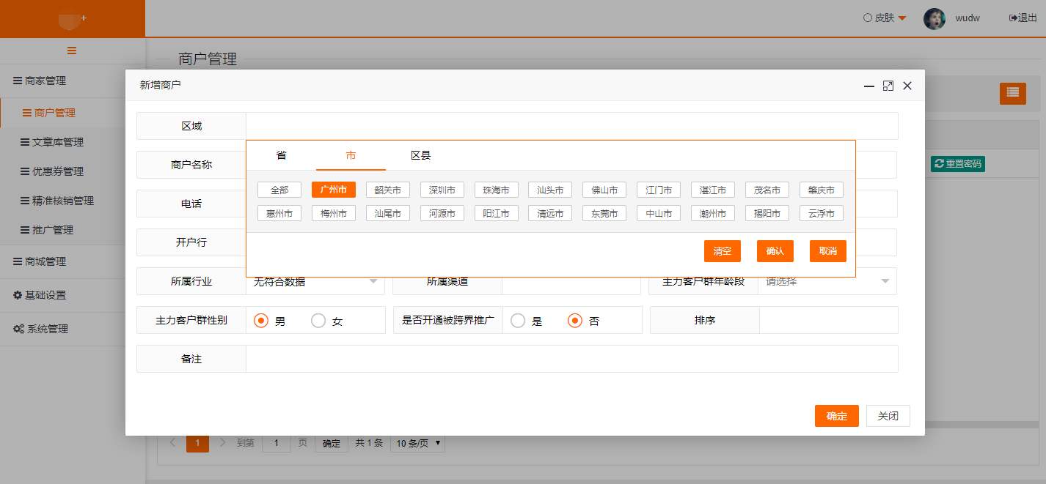This screenshot has height=484, width=1046.
Task: Expand the 主力客户群年龄段 dropdown
Action: (884, 281)
